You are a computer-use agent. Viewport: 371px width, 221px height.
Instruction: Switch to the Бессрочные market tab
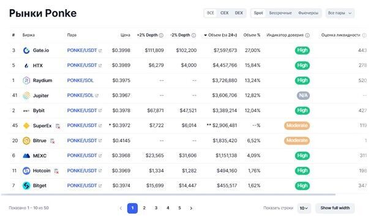click(x=280, y=13)
